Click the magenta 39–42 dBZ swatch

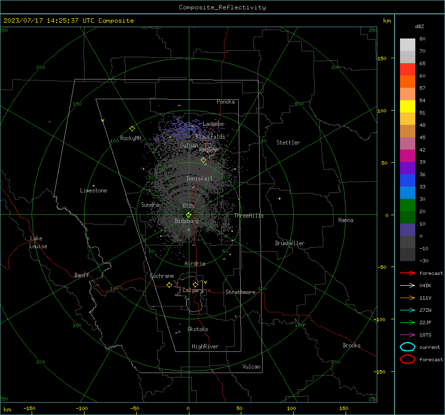[x=407, y=156]
